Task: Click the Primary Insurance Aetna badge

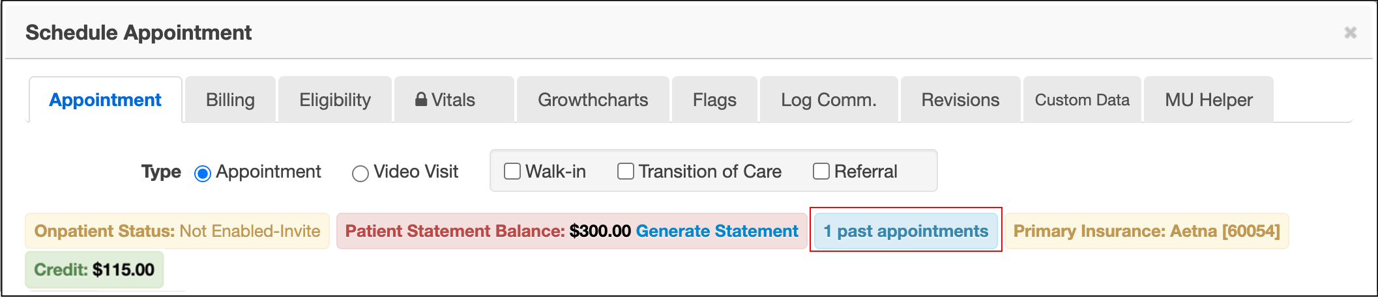Action: tap(1146, 231)
